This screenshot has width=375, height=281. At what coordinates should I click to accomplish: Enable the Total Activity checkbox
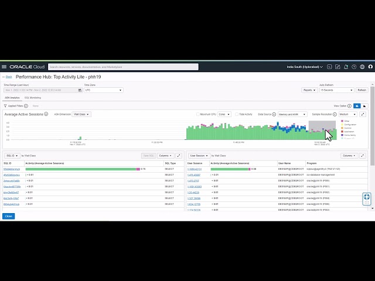[x=237, y=114]
